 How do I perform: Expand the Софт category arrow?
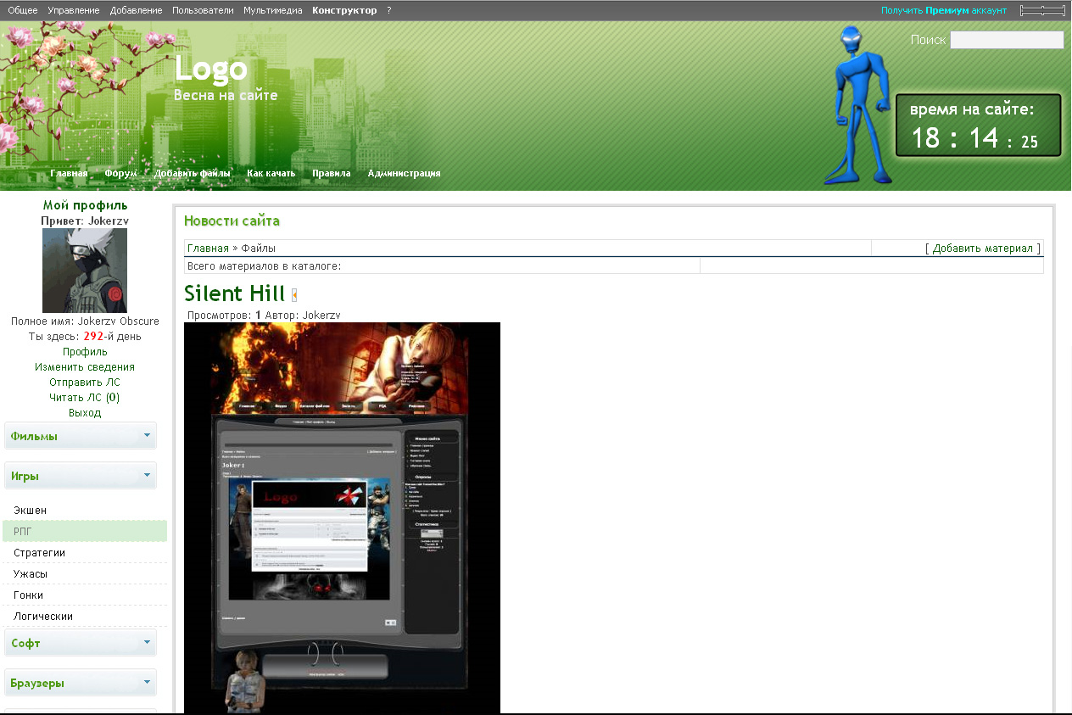(147, 643)
